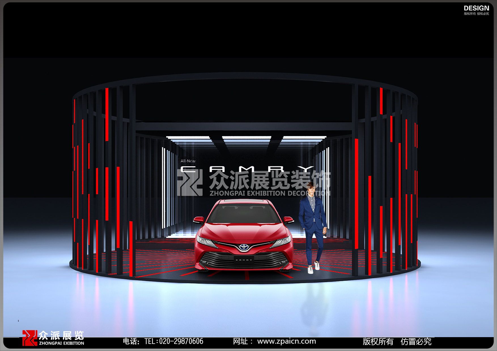The height and width of the screenshot is (351, 497).
Task: Click the Toyota emblem on the car grille
Action: tap(244, 247)
